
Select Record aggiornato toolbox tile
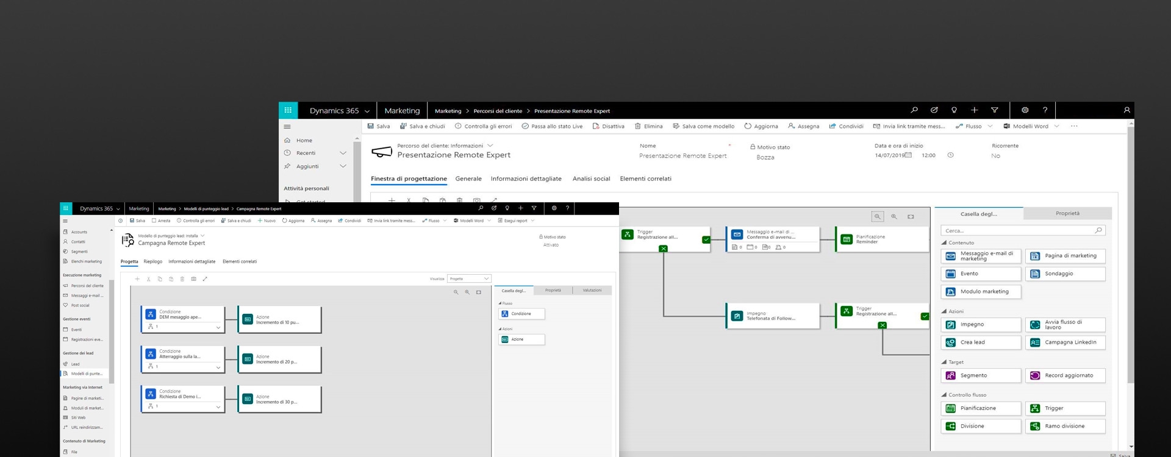coord(1065,375)
